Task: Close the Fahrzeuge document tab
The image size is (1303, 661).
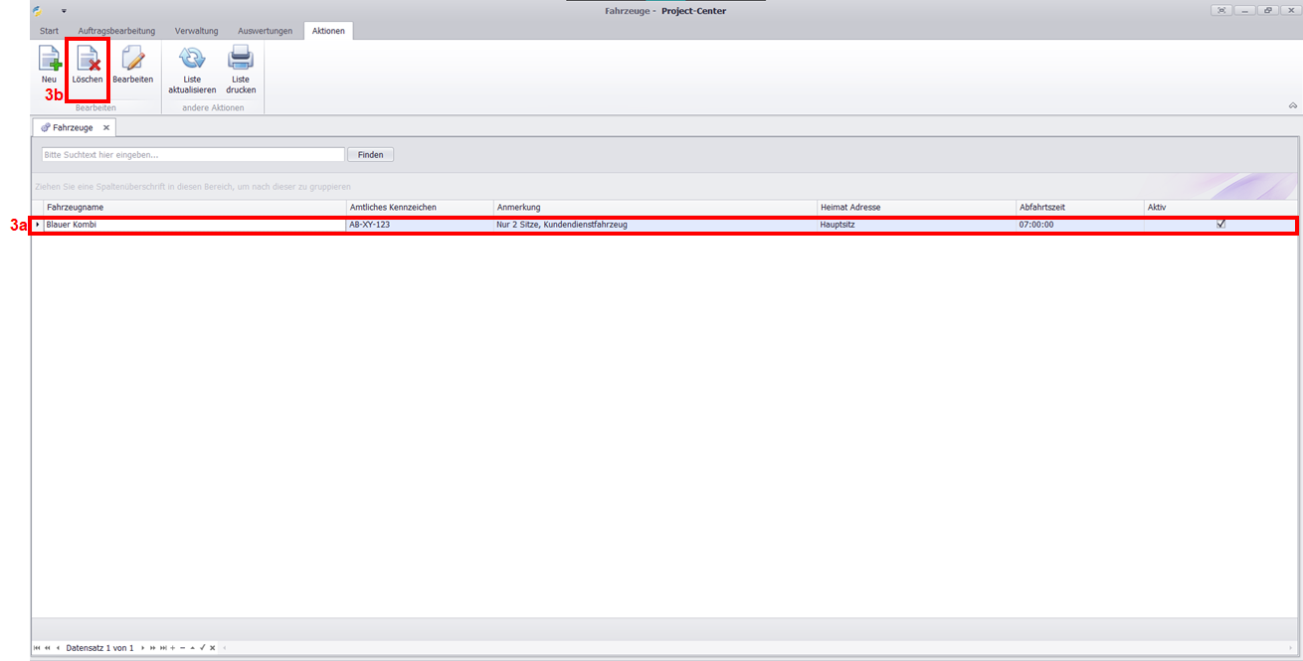Action: pyautogui.click(x=106, y=128)
